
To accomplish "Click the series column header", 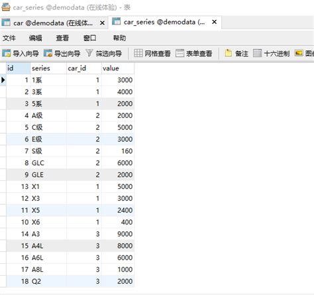I will [x=48, y=68].
